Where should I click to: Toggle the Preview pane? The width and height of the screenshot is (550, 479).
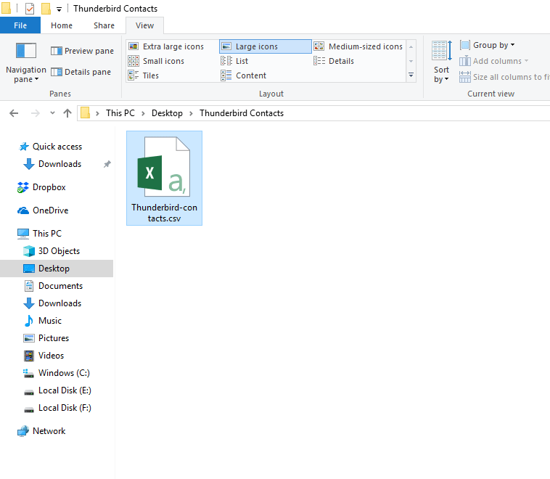(x=82, y=51)
